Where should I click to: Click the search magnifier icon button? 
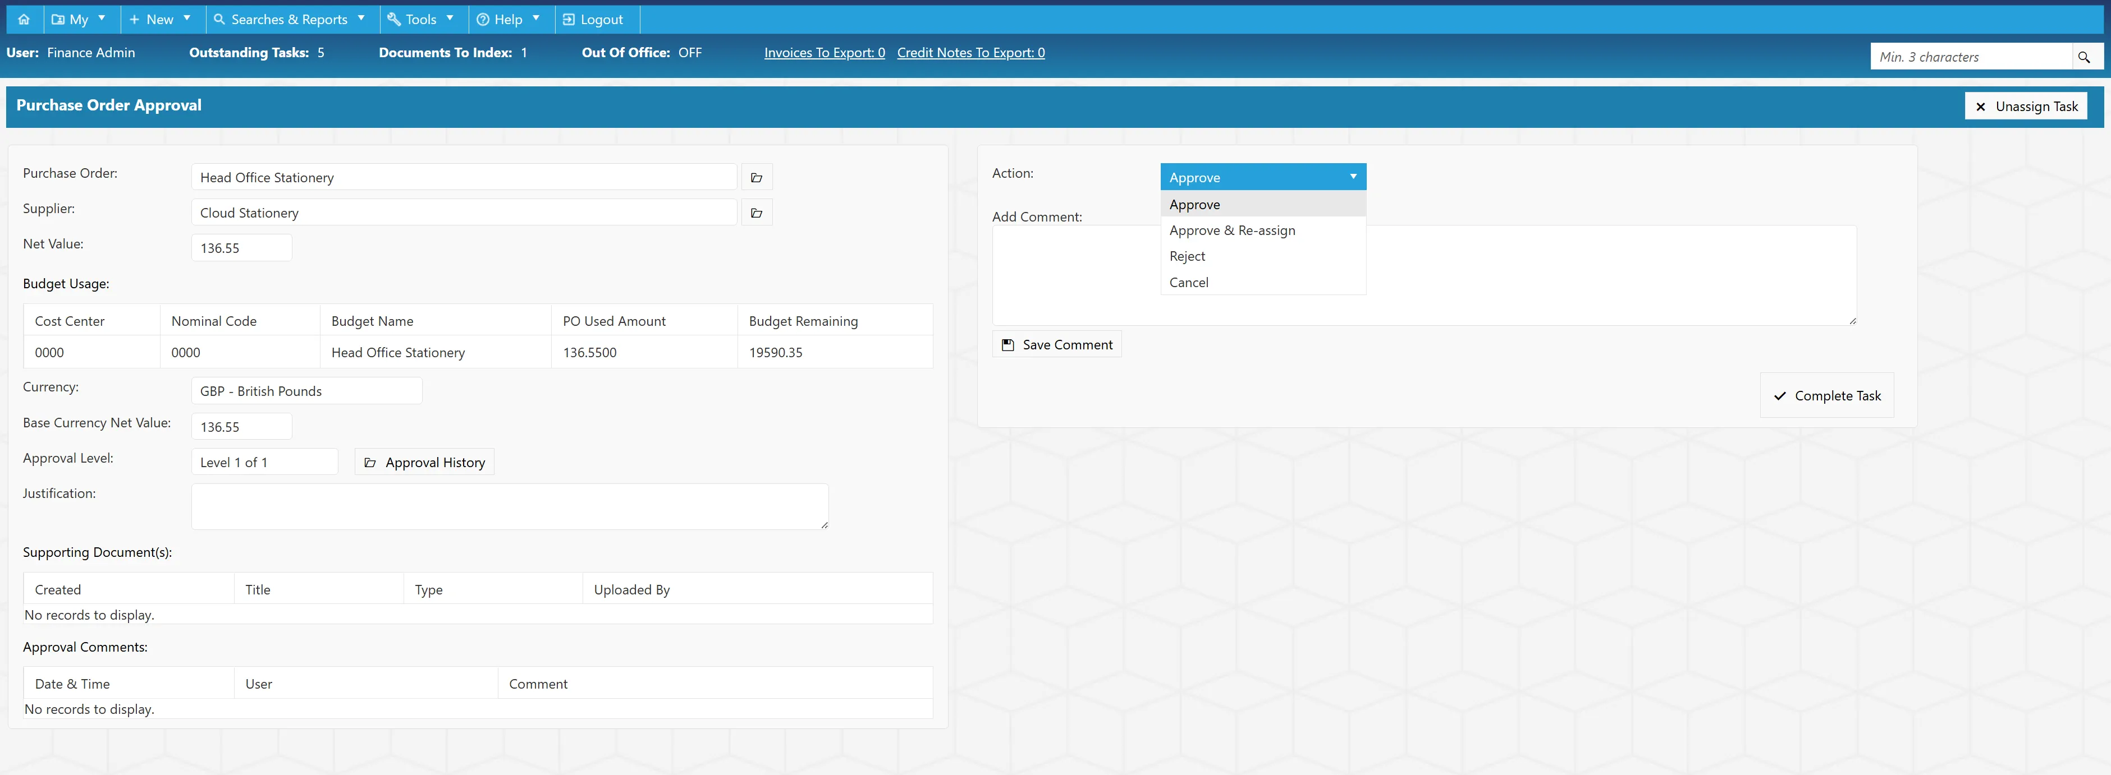point(2085,57)
